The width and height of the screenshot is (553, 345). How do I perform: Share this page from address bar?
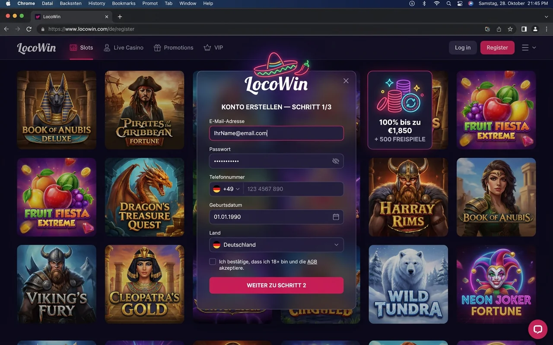[x=499, y=29]
